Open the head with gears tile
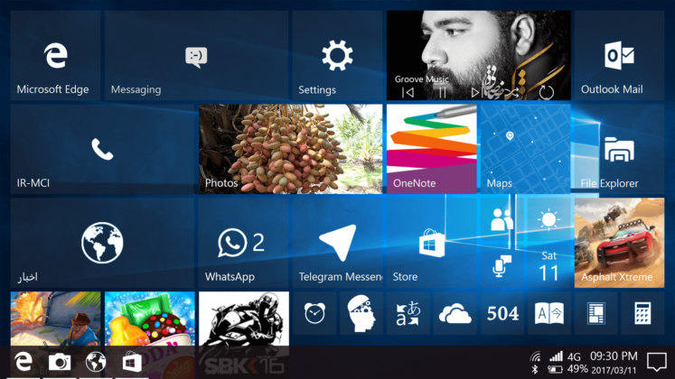The width and height of the screenshot is (675, 379). (361, 313)
